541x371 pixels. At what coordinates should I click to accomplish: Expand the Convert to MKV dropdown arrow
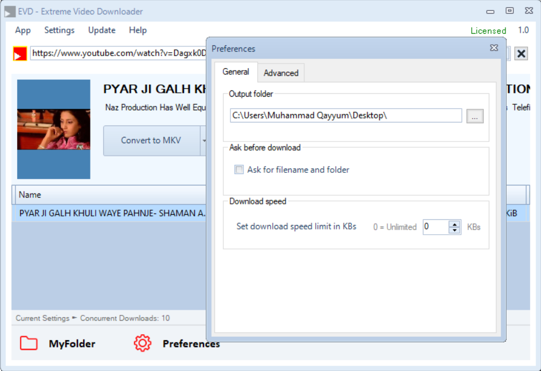[203, 141]
